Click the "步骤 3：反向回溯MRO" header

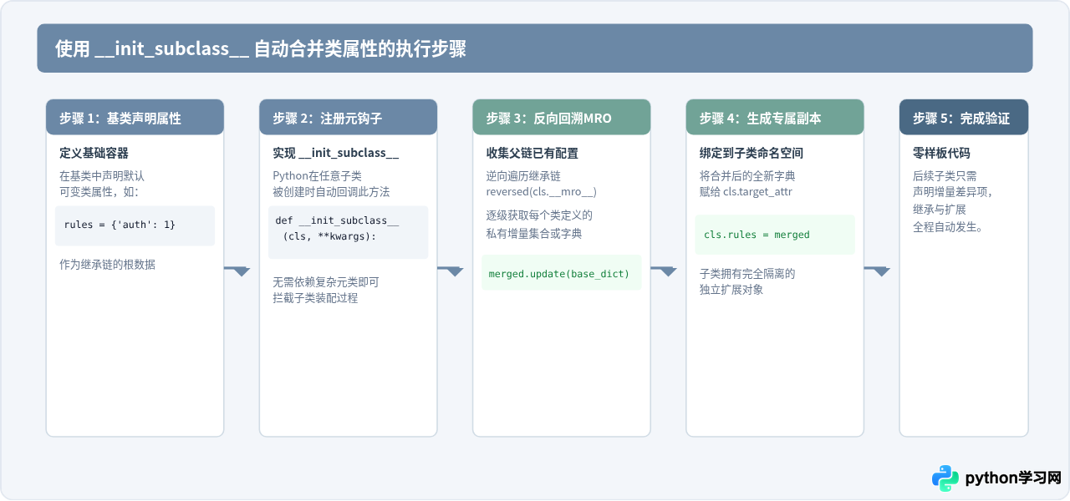click(561, 118)
